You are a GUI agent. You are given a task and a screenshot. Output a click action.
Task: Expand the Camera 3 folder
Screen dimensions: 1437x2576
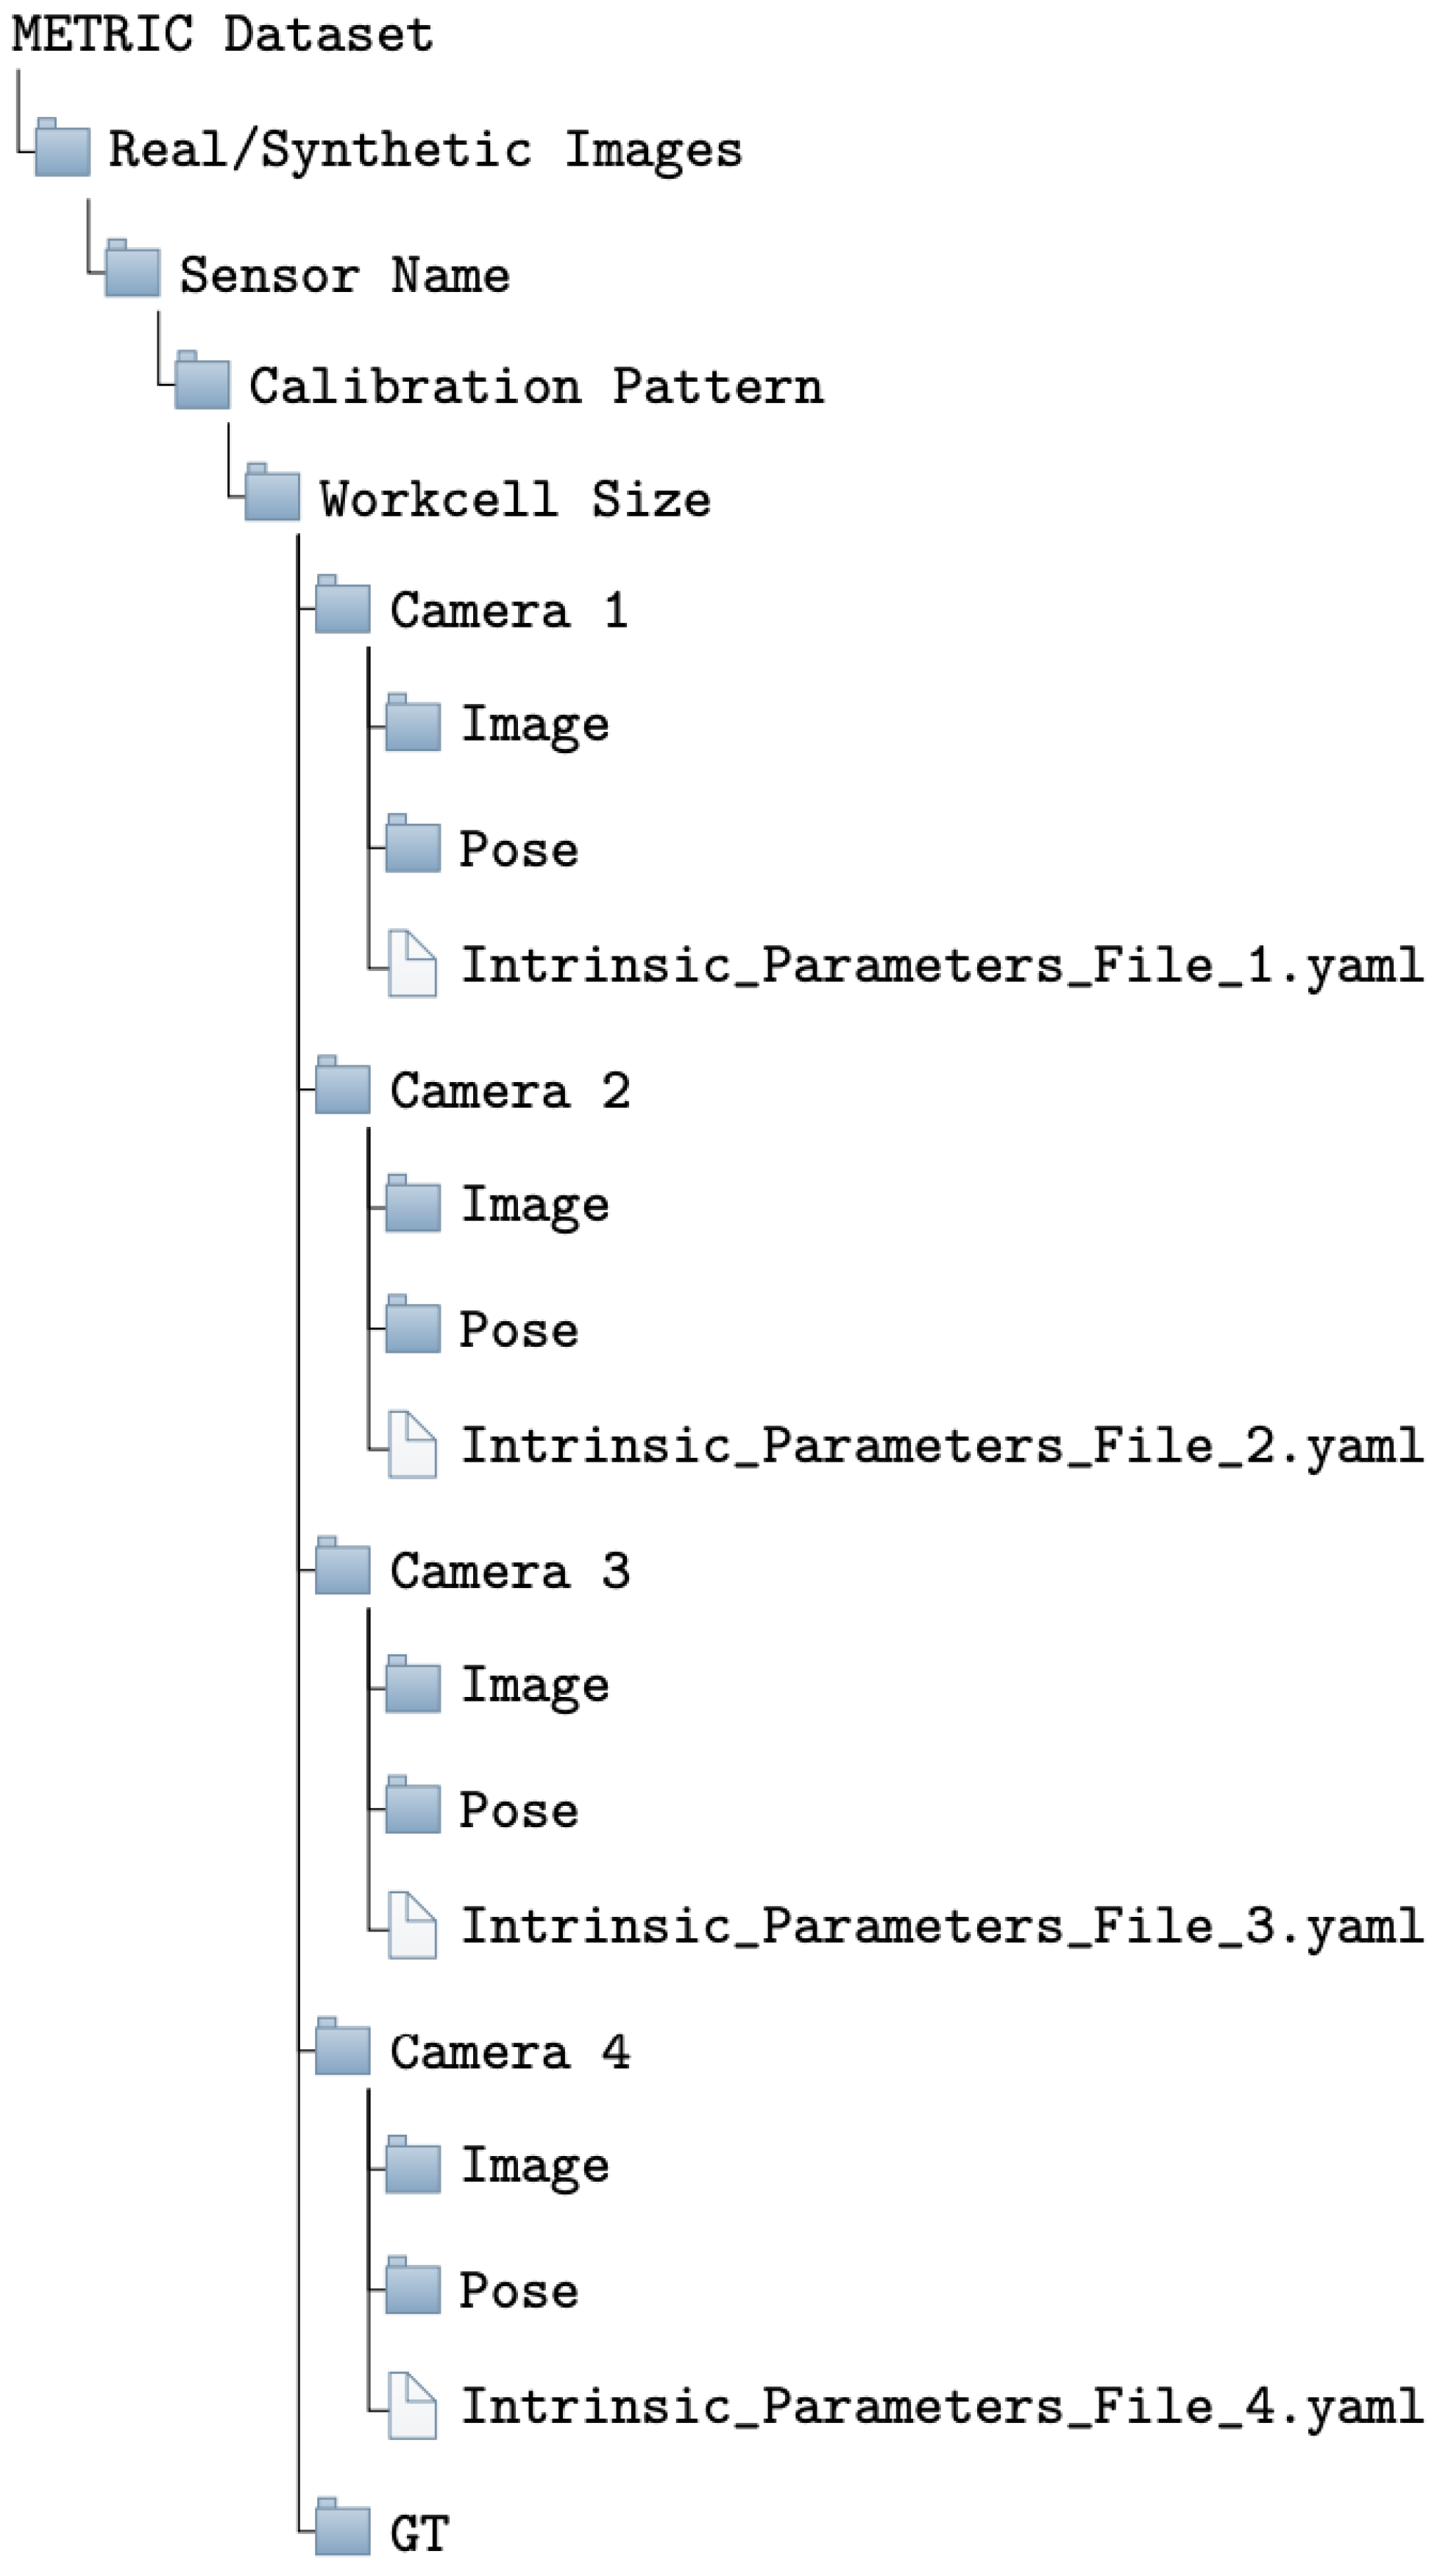[342, 1566]
